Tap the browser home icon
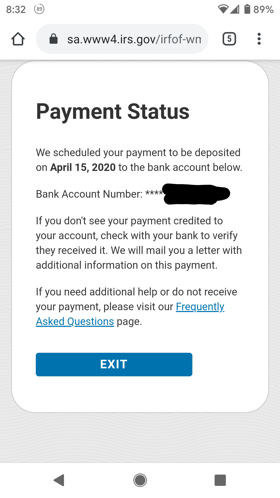 [18, 39]
